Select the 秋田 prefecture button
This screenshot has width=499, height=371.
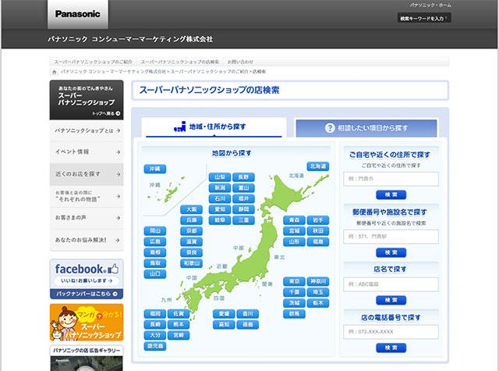318,231
